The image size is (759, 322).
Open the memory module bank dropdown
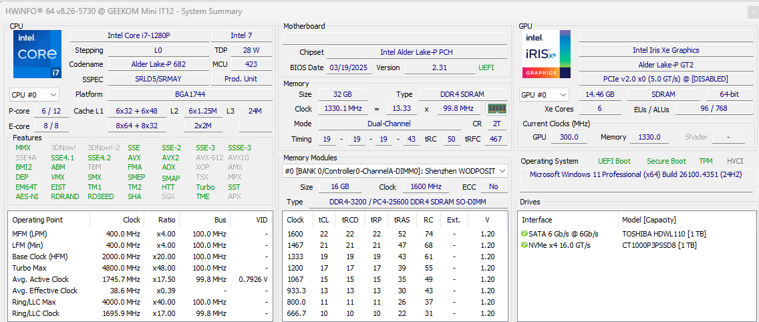[x=395, y=171]
